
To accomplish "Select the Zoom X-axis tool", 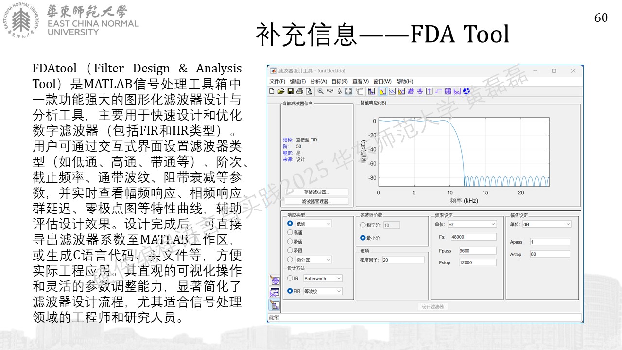I will click(x=330, y=91).
